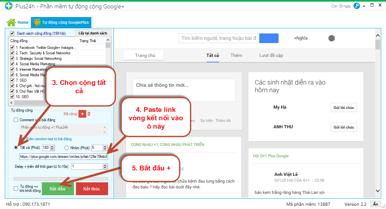Open Hội G+1 Plus Google community link
The width and height of the screenshot is (386, 209).
(x=271, y=156)
